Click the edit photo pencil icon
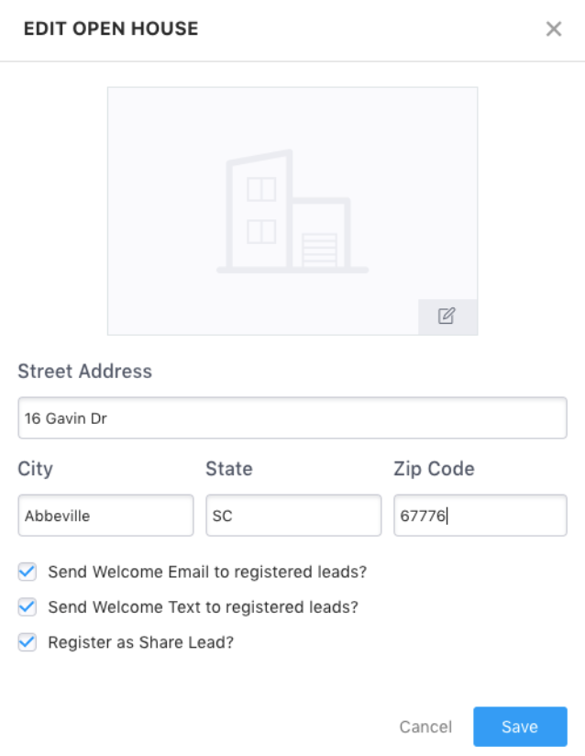 [x=447, y=317]
